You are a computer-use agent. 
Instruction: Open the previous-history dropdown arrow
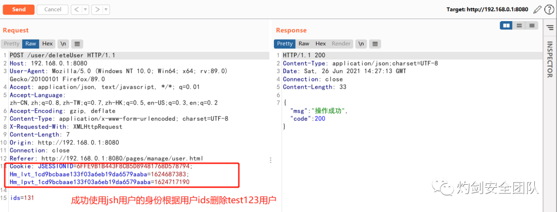(85, 10)
